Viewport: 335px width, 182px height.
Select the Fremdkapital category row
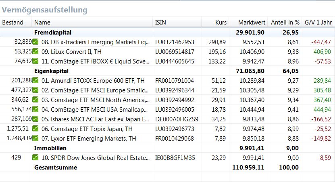point(53,32)
